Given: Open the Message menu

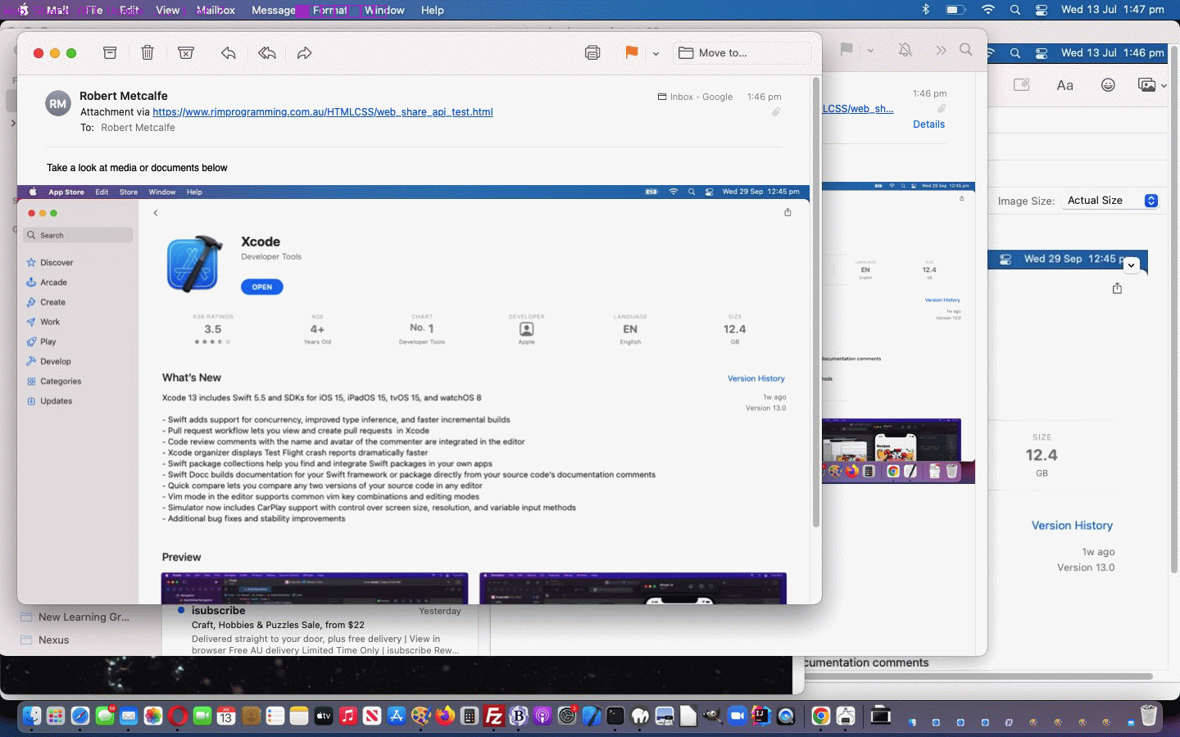Looking at the screenshot, I should [274, 10].
